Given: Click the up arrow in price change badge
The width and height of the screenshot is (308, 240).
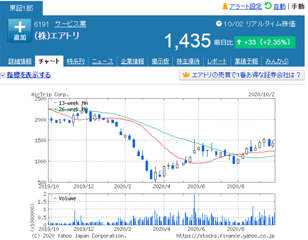Looking at the screenshot, I should pos(239,42).
